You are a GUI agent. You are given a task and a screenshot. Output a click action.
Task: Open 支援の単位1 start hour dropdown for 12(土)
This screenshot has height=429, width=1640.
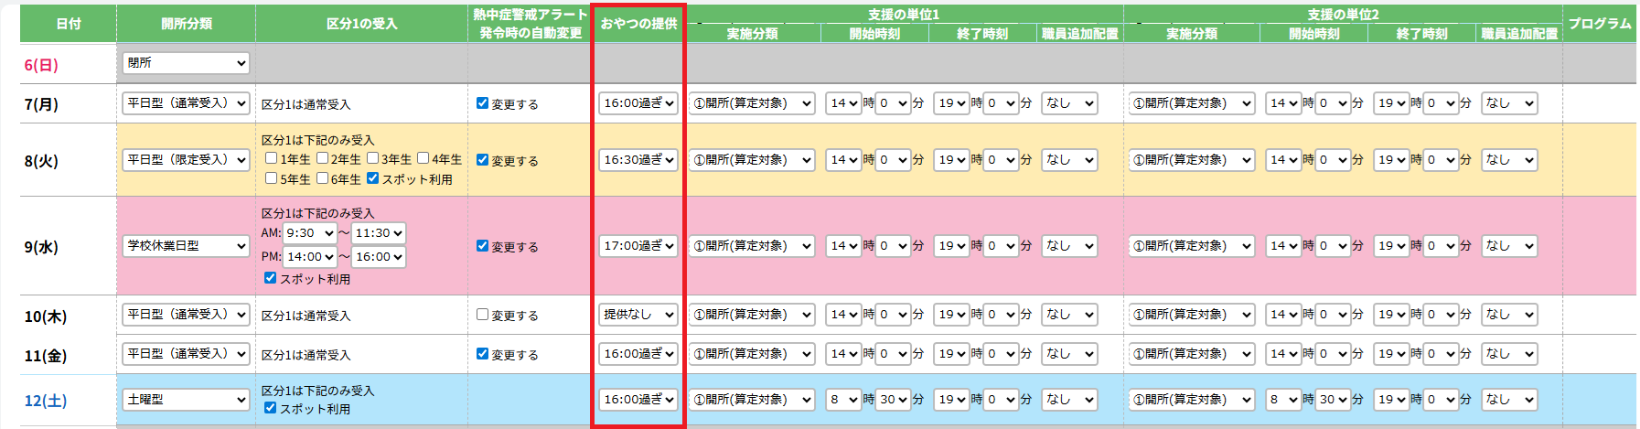tap(843, 400)
